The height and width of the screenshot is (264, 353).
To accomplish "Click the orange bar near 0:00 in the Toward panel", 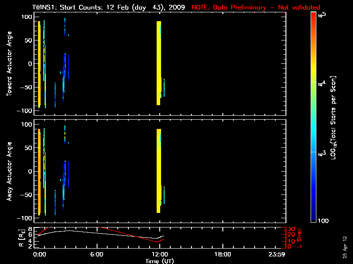I will coord(39,62).
